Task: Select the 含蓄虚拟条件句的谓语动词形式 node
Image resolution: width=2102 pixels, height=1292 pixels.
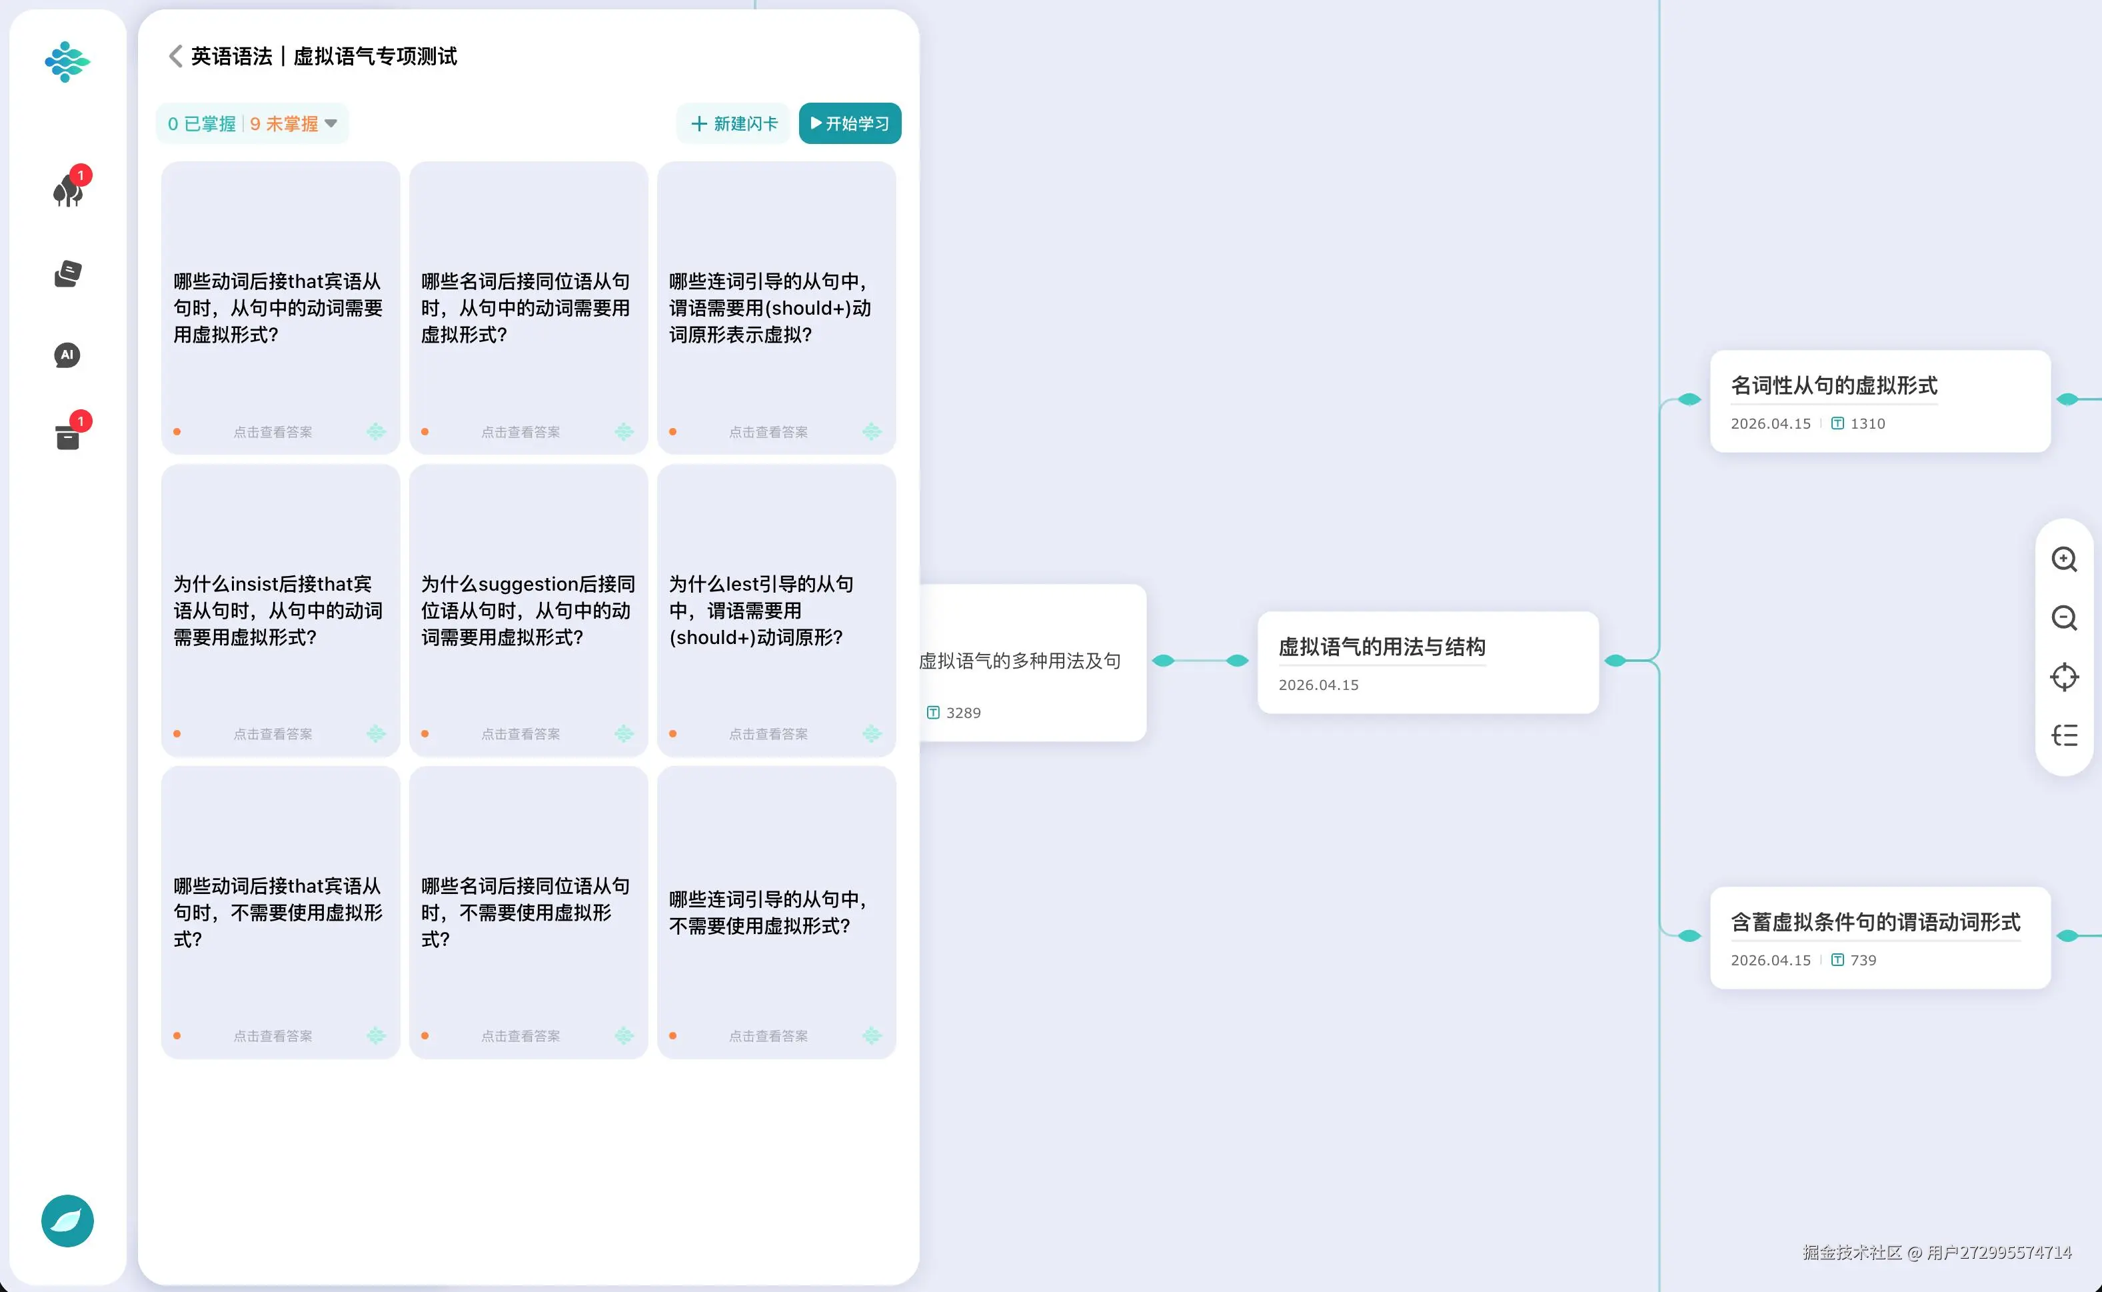Action: click(x=1880, y=937)
